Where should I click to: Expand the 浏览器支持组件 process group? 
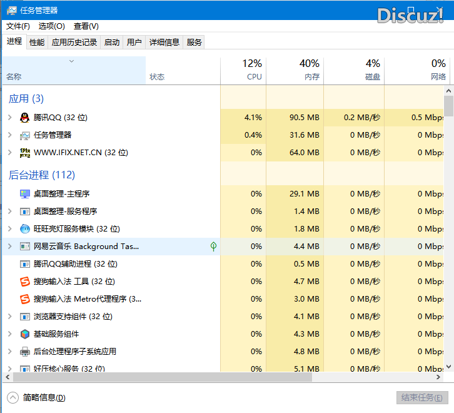pyautogui.click(x=10, y=317)
